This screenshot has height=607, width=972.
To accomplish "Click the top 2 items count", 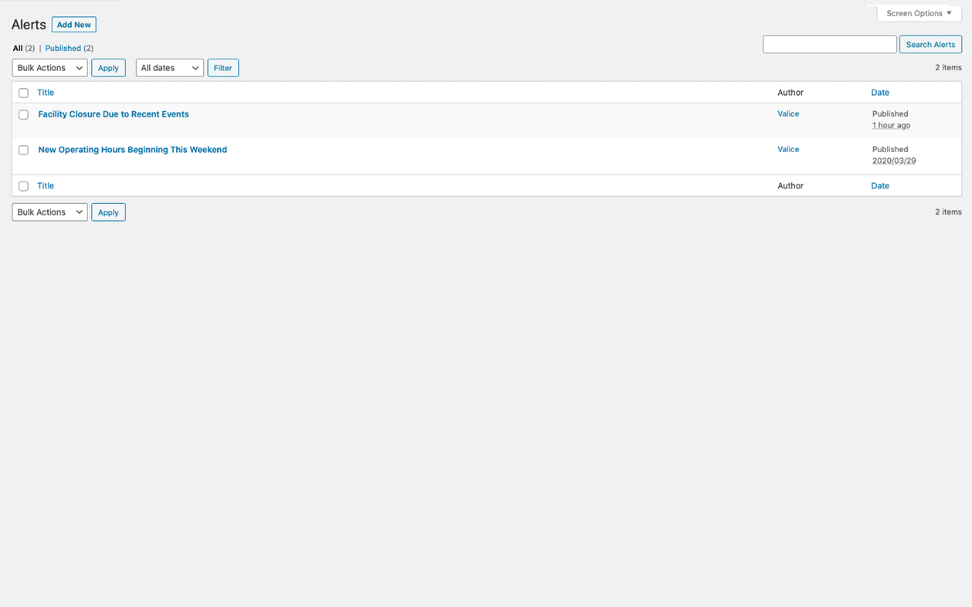I will (x=948, y=68).
